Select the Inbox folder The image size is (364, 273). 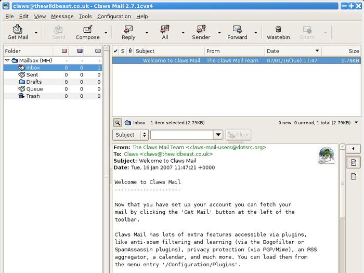point(53,68)
